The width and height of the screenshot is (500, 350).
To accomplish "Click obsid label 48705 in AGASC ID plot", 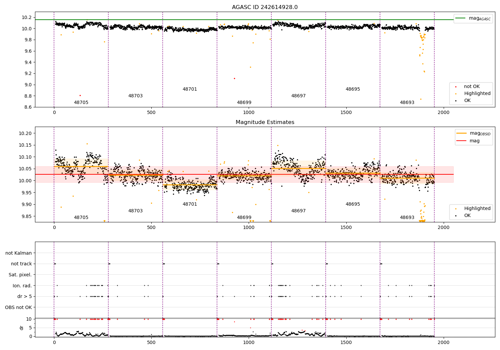I will tap(81, 102).
